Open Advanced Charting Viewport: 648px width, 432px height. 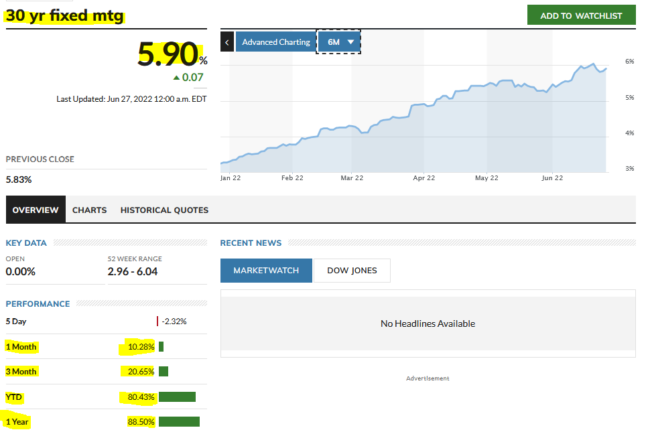coord(275,42)
